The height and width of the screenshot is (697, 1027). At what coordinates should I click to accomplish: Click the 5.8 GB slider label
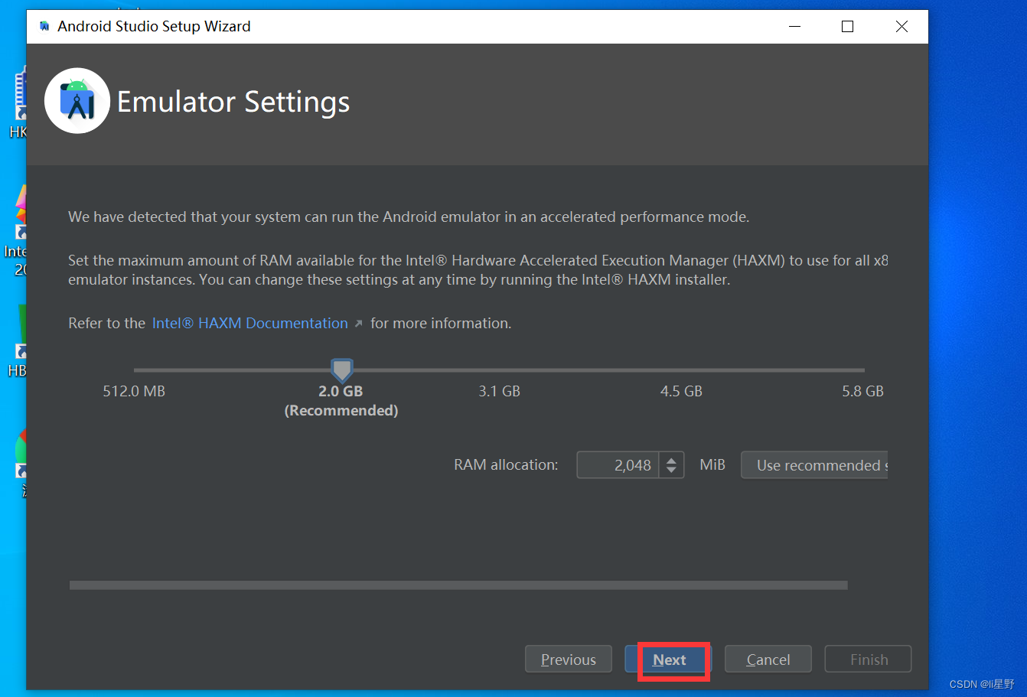tap(862, 391)
